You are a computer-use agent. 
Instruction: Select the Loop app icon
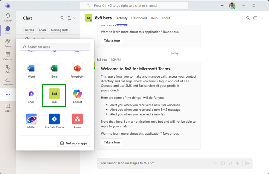(x=31, y=94)
